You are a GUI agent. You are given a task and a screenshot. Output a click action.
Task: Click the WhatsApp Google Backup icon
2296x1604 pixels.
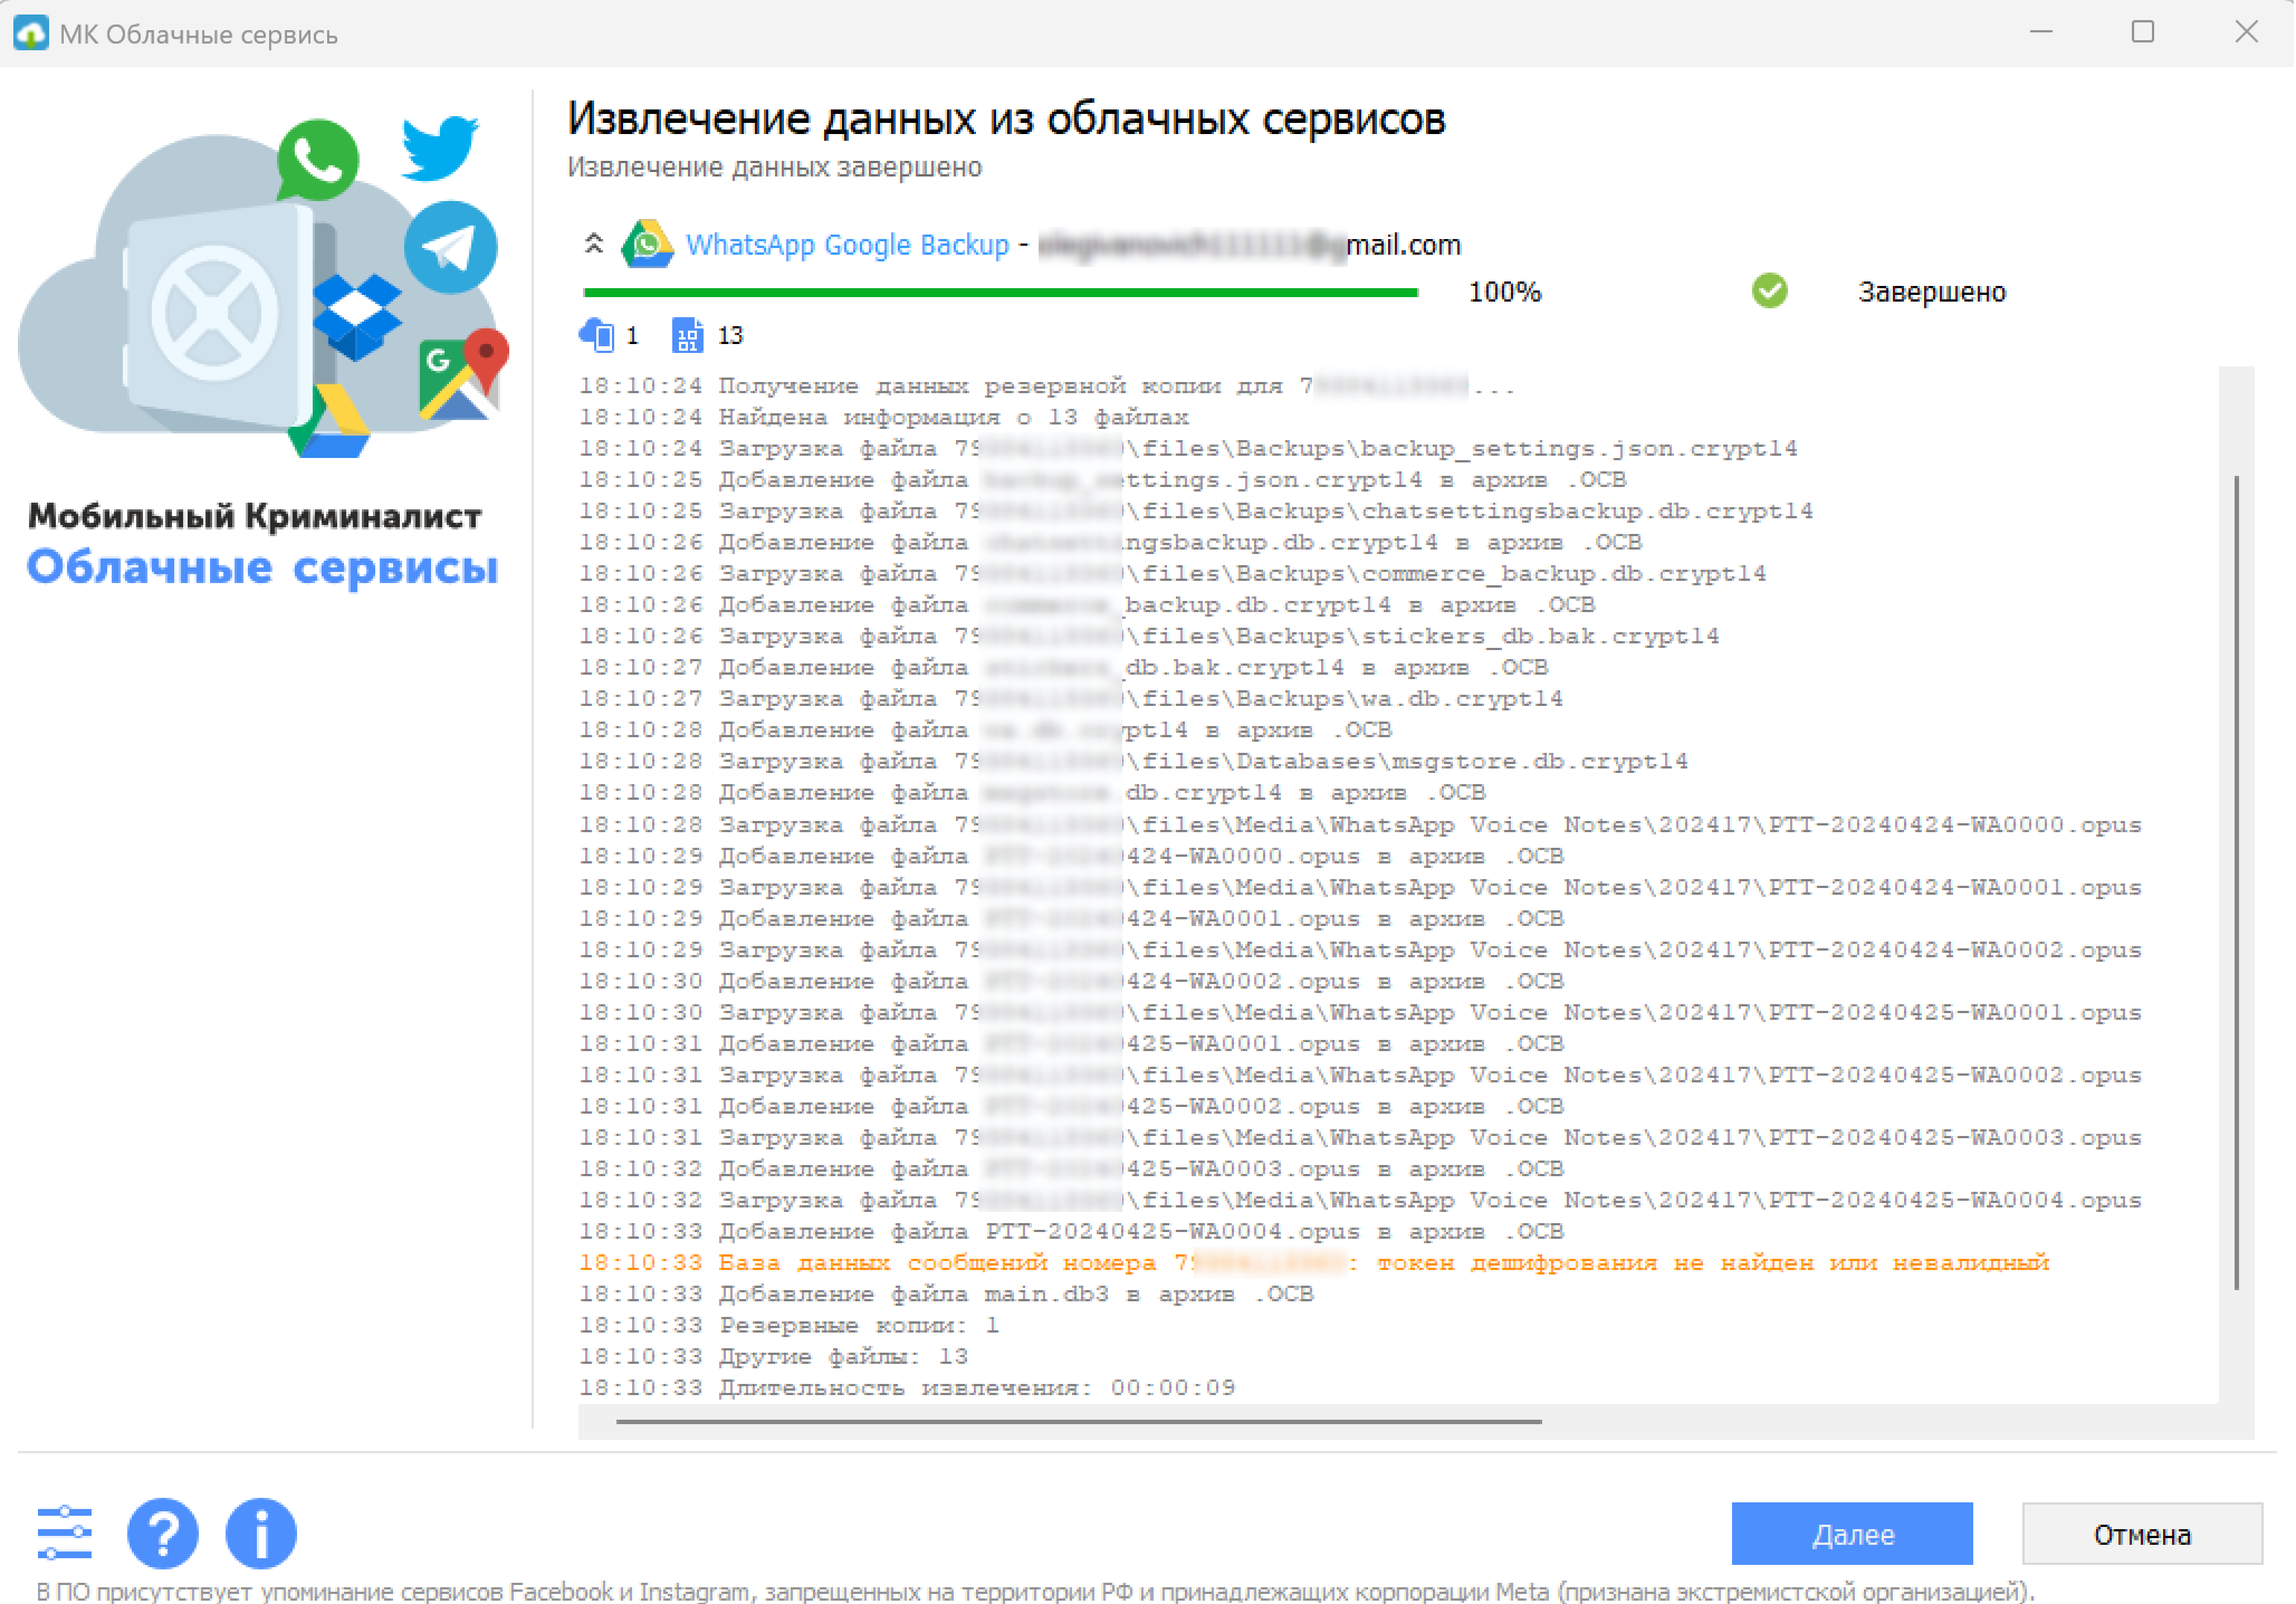coord(647,244)
